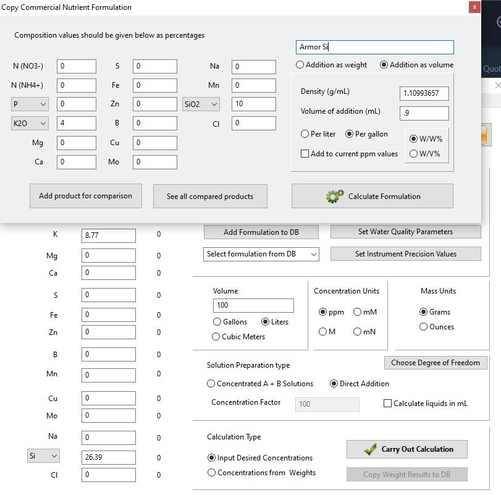This screenshot has height=495, width=501.
Task: Close the Copy Commercial Nutrient Formulation dialog
Action: pos(474,7)
